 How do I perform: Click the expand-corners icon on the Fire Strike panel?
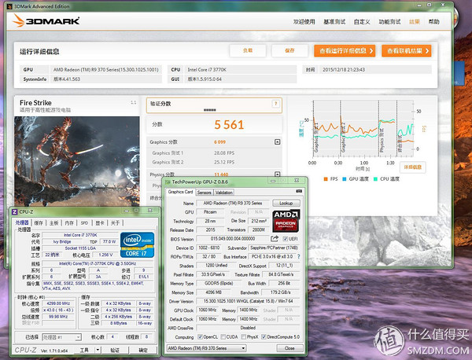[134, 102]
